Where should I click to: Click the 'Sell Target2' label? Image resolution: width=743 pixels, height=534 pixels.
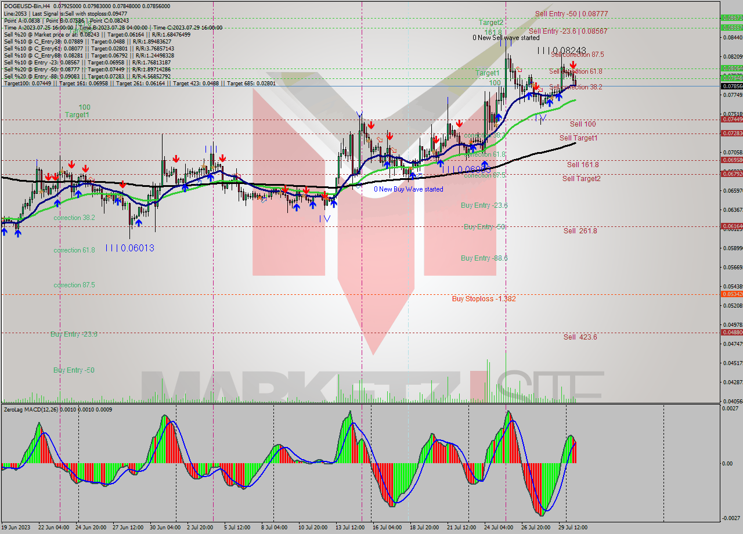click(581, 179)
